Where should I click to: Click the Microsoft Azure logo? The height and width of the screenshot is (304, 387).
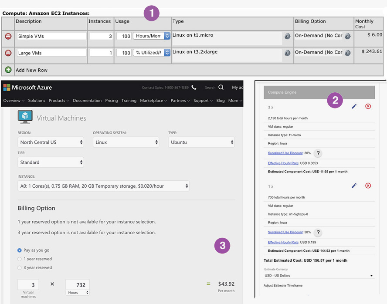click(x=27, y=88)
